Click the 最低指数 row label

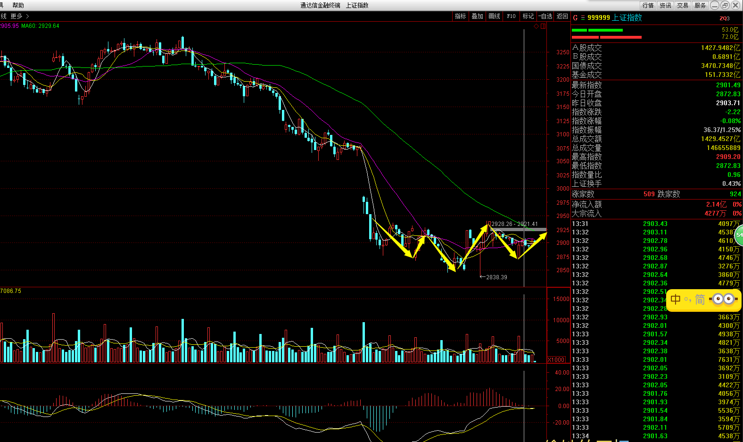pos(586,166)
